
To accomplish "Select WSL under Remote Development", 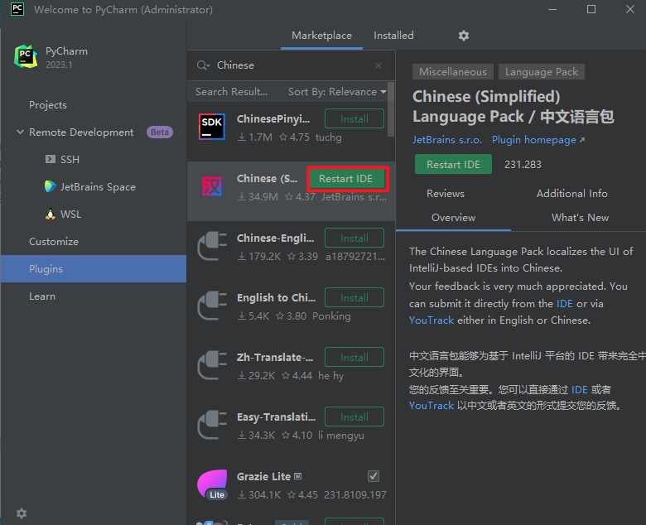I will click(70, 214).
